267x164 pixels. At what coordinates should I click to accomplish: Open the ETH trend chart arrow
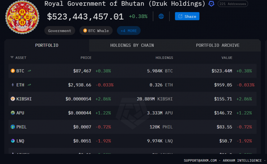pos(29,85)
